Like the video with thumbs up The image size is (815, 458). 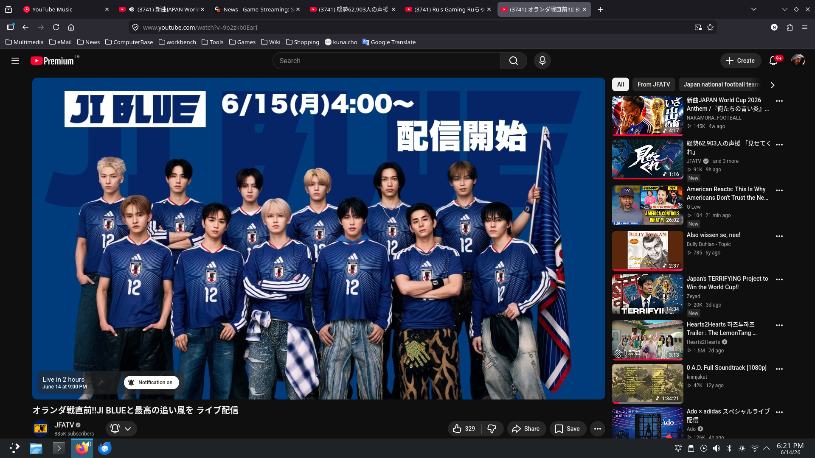tap(464, 429)
